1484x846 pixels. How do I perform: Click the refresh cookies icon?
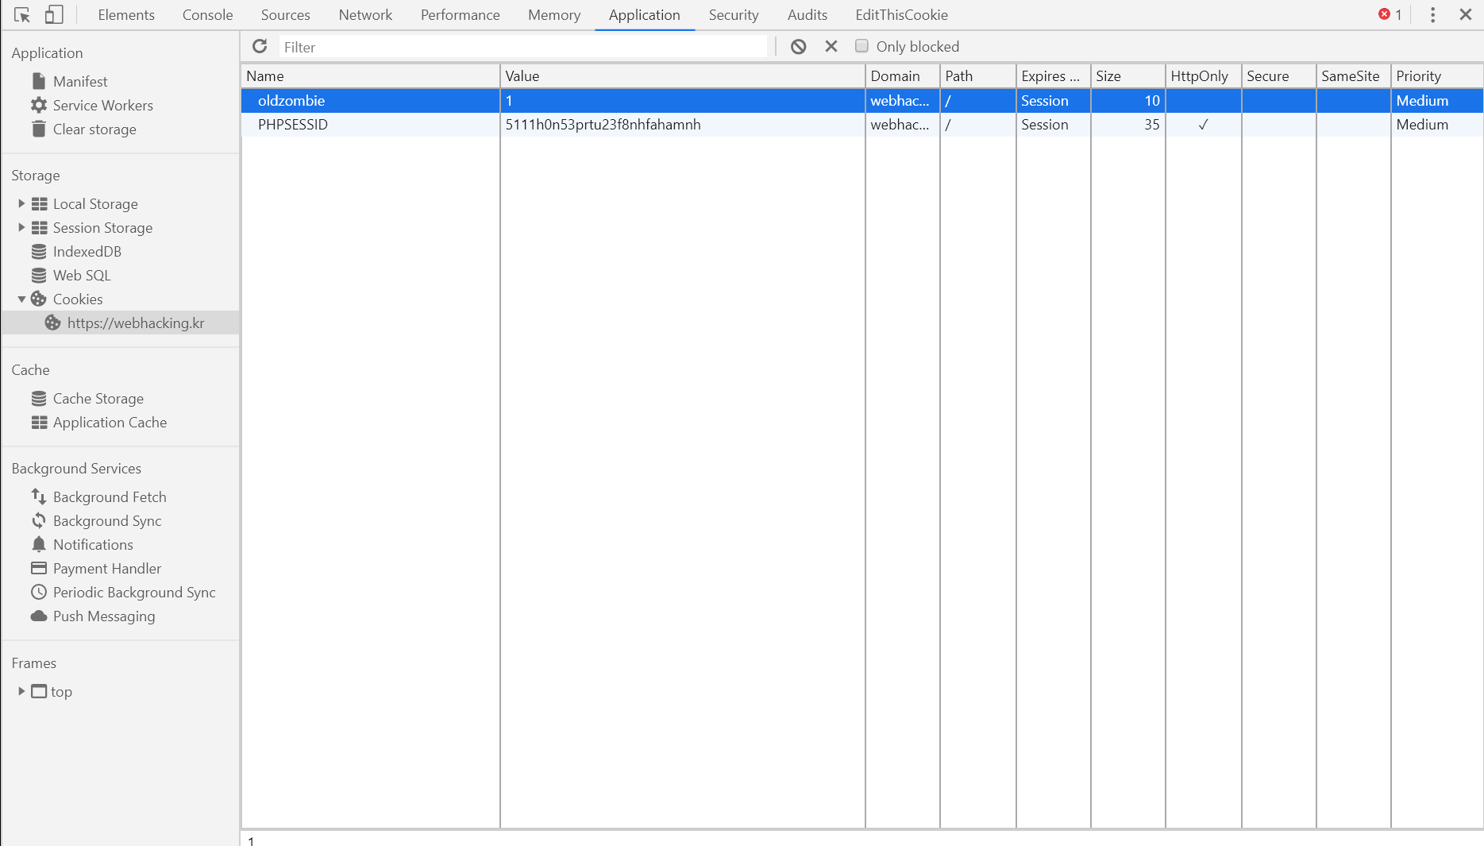point(260,47)
